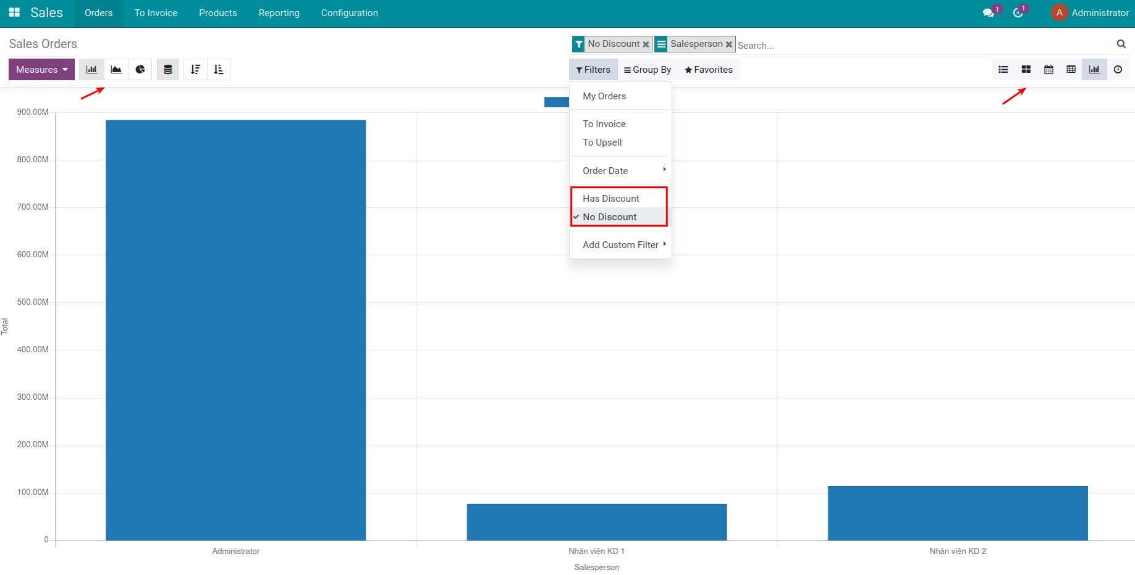Image resolution: width=1135 pixels, height=575 pixels.
Task: Sort bars in descending order
Action: pyautogui.click(x=195, y=70)
